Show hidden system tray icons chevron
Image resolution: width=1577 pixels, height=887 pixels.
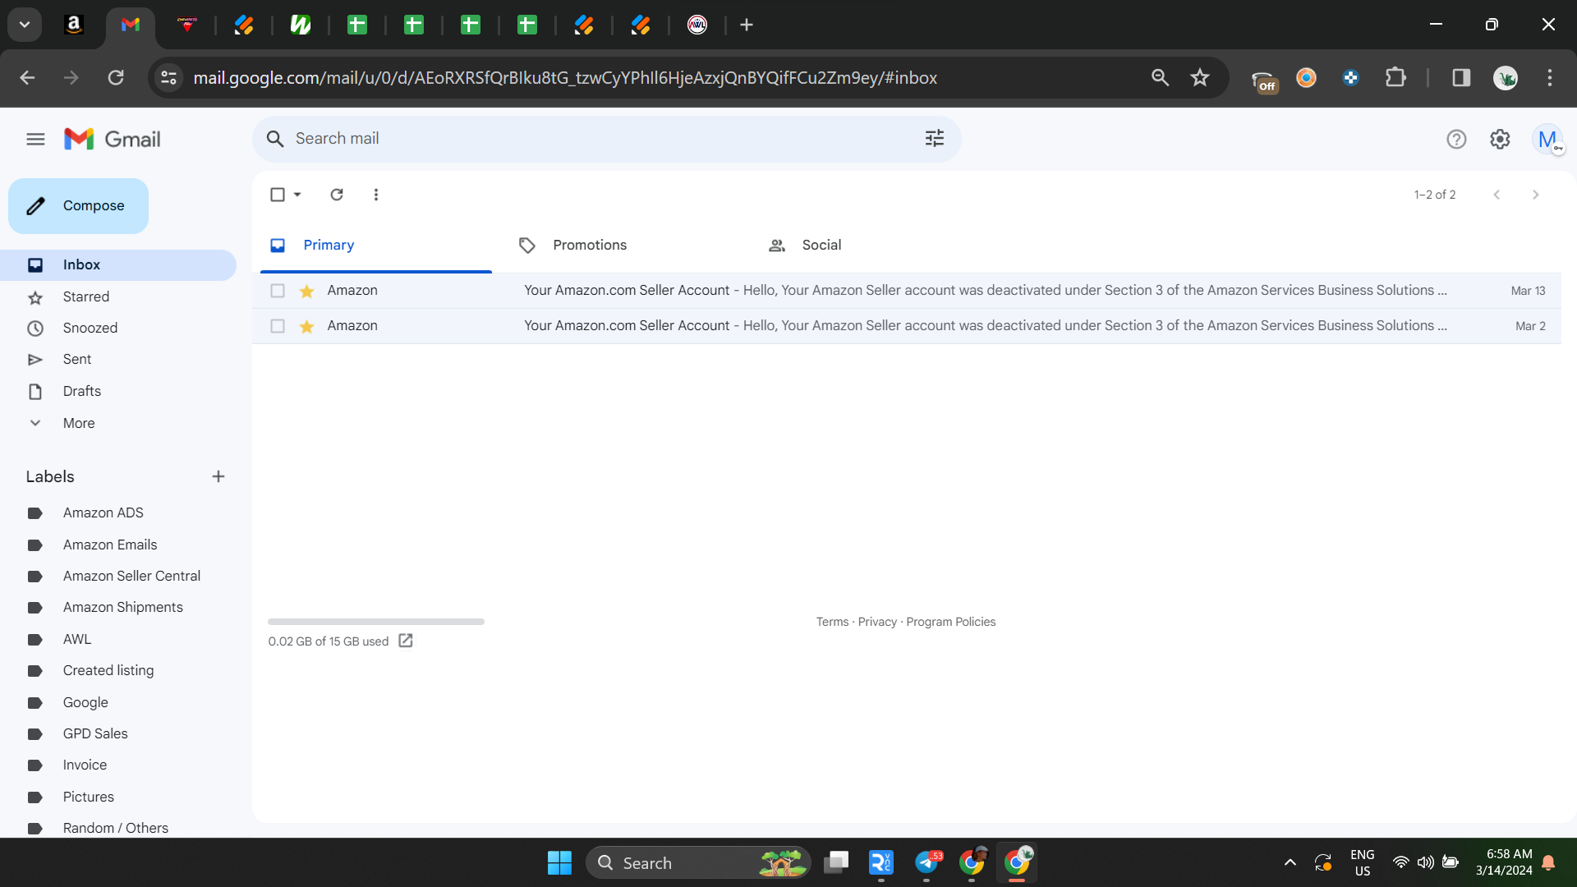click(x=1290, y=863)
